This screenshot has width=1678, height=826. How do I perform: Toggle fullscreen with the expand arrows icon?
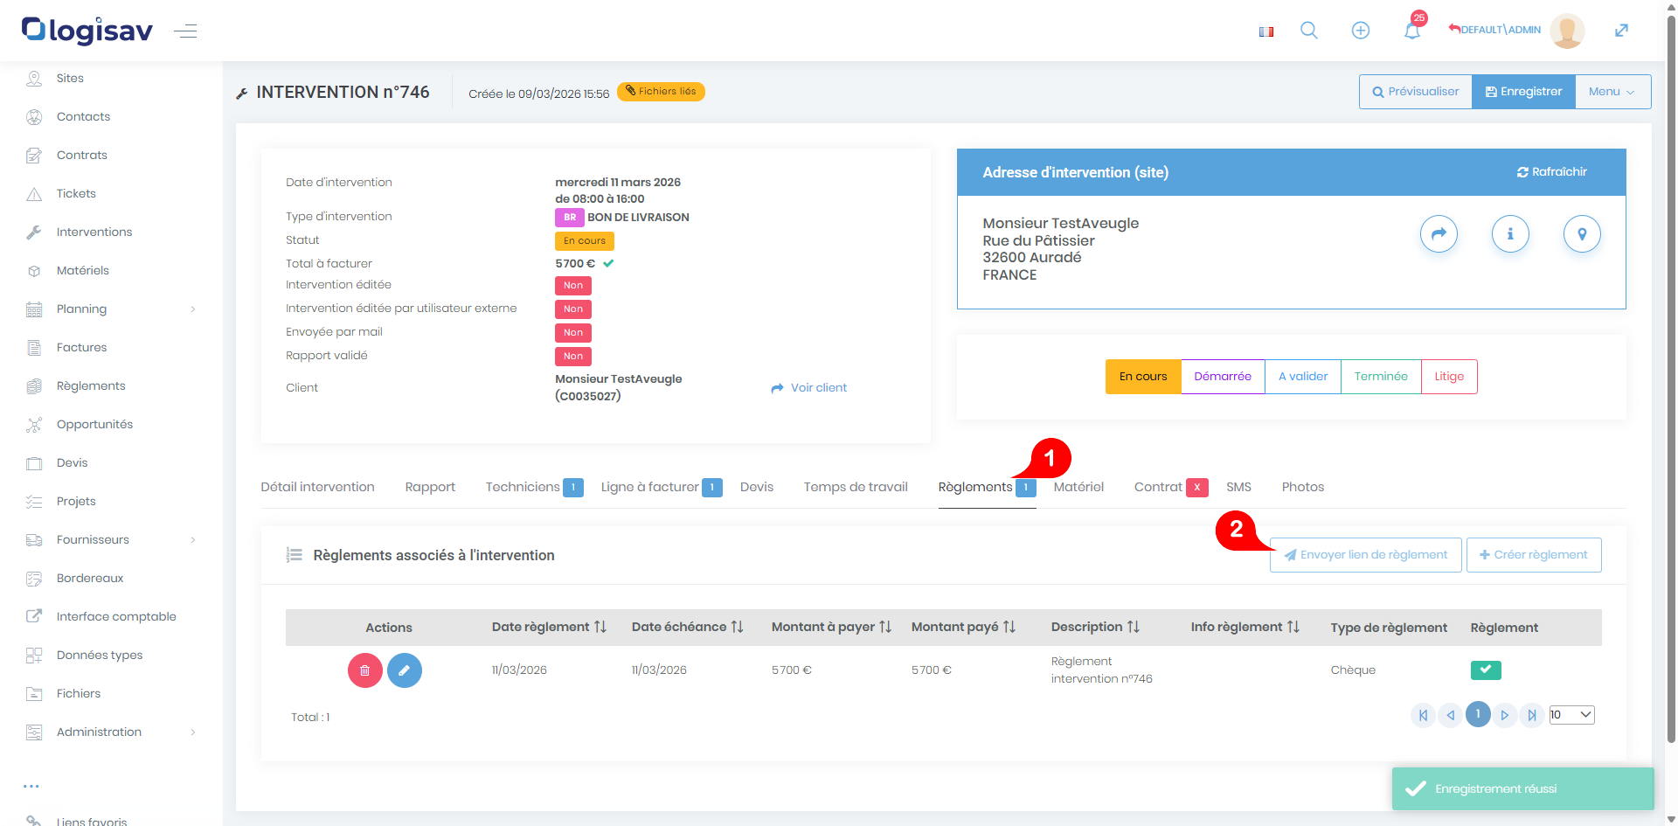(1621, 31)
